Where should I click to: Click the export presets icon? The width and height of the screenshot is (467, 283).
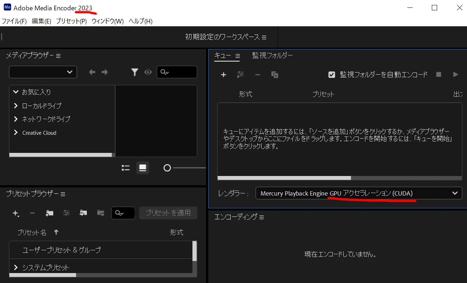[101, 213]
